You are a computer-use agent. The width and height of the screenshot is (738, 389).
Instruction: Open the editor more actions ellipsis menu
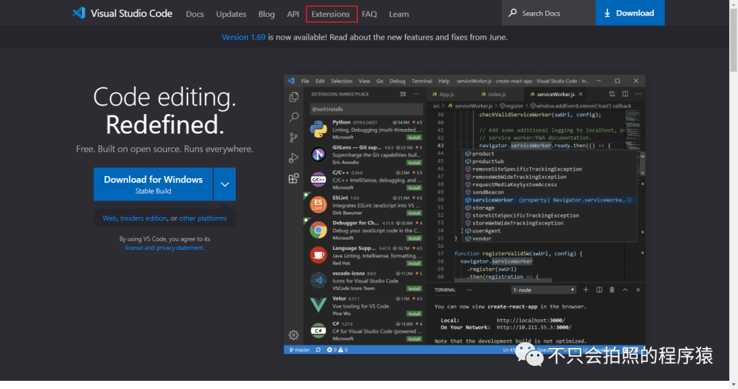tap(638, 94)
